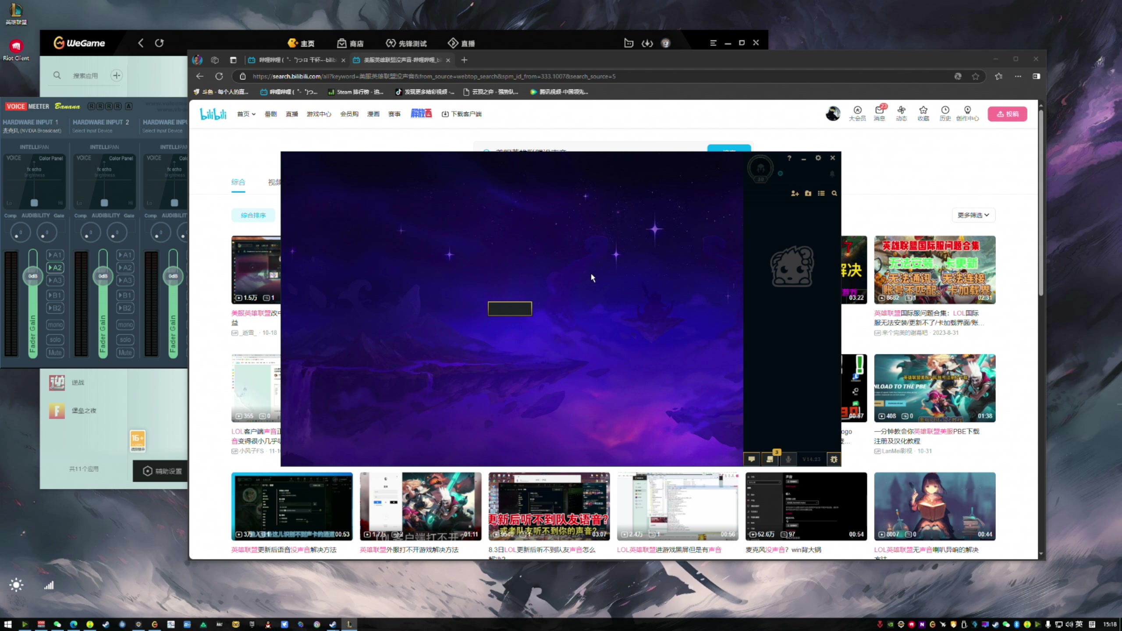Open Edge settings and more menu
The image size is (1122, 631).
[1018, 76]
